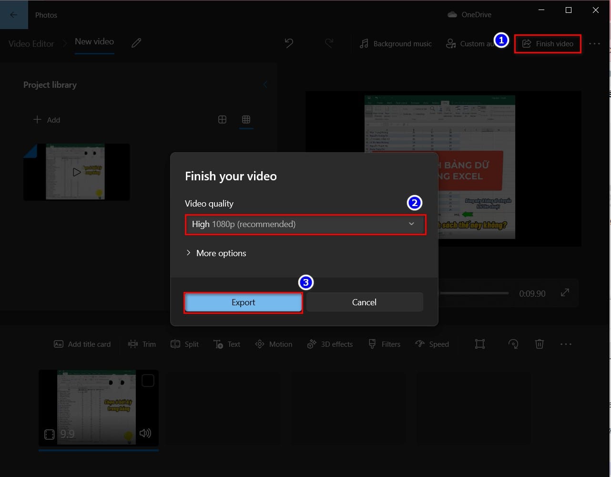Go to Video Editor breadcrumb
This screenshot has width=611, height=477.
click(x=31, y=43)
